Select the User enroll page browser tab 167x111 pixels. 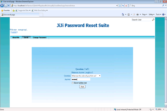20,15
